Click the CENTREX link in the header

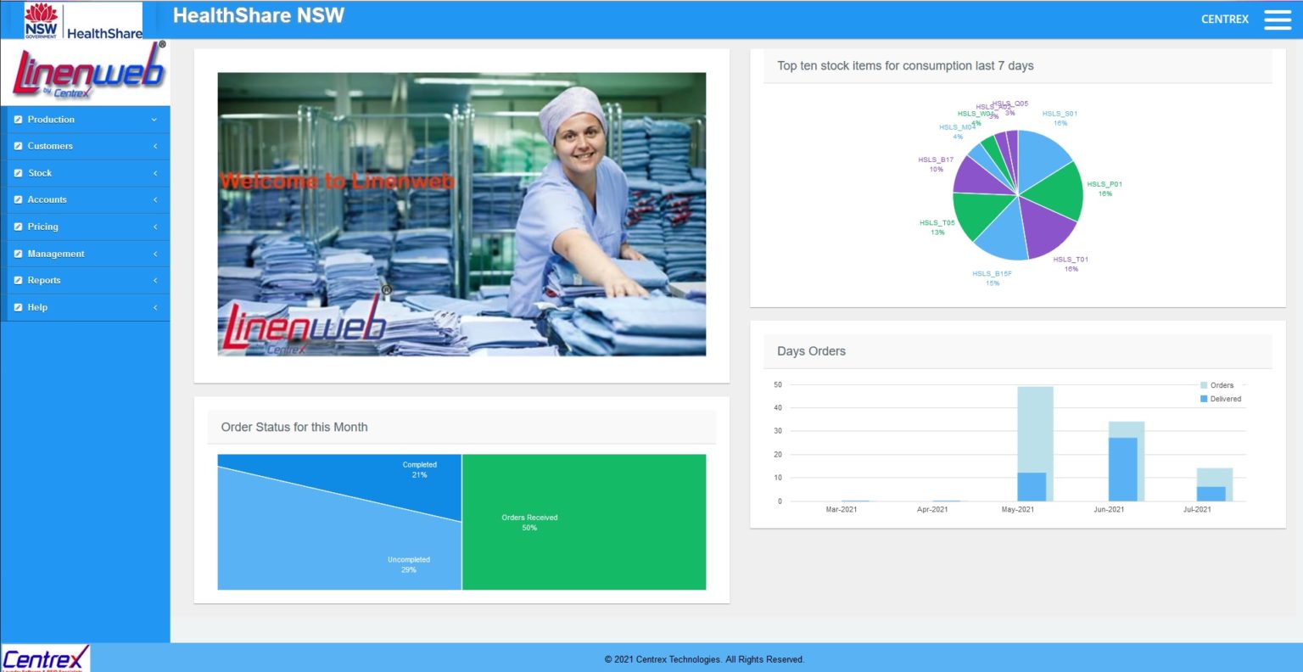pos(1224,19)
